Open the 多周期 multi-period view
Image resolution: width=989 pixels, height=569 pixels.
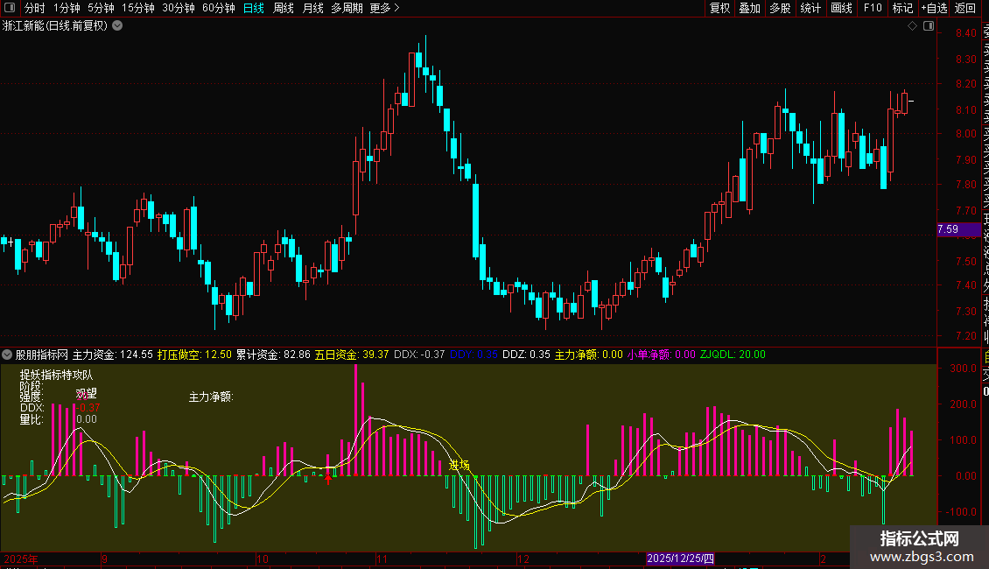[347, 8]
